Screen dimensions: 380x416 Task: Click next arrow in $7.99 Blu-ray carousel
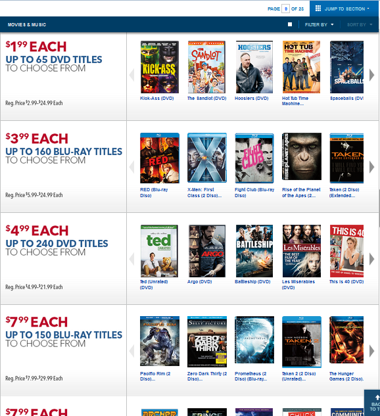pos(371,351)
